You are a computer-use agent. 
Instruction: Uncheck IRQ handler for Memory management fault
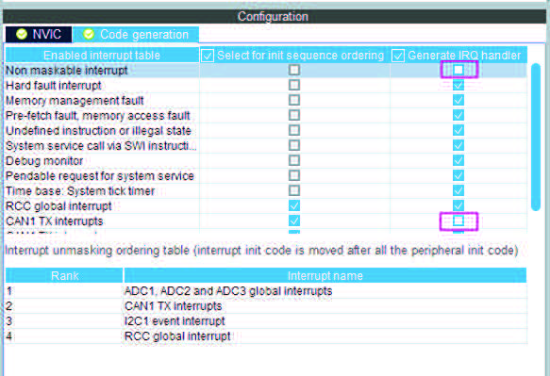458,100
